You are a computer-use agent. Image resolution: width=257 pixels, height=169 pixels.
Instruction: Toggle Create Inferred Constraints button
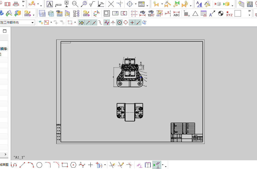(x=157, y=165)
